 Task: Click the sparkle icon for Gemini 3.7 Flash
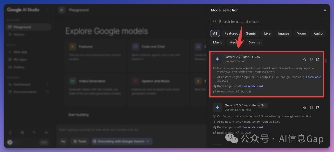point(217,59)
